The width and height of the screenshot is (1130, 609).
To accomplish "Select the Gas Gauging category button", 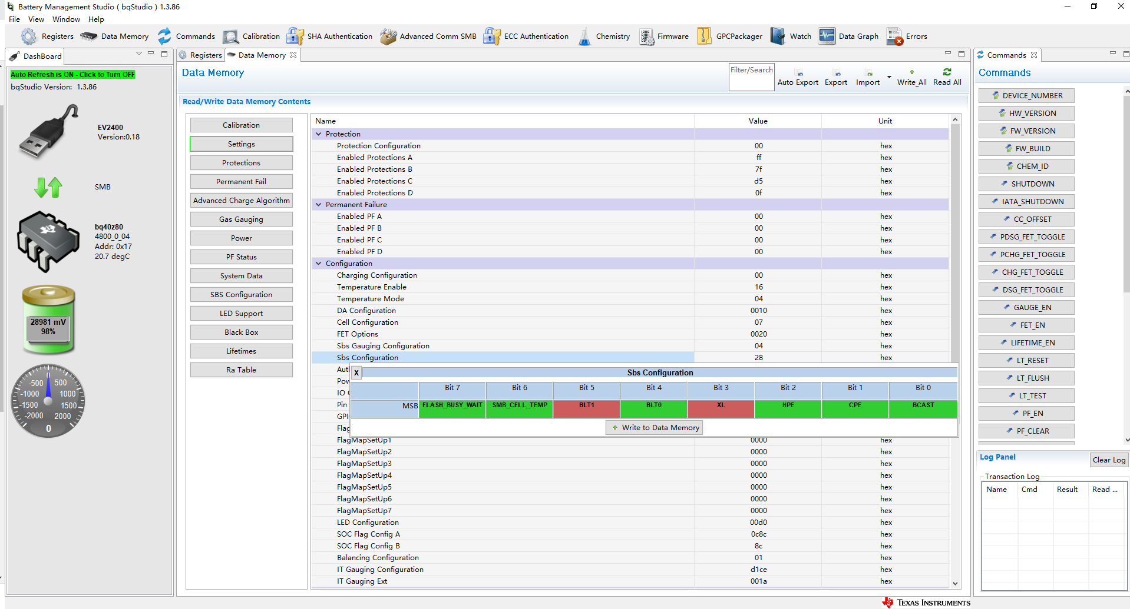I will (x=242, y=219).
